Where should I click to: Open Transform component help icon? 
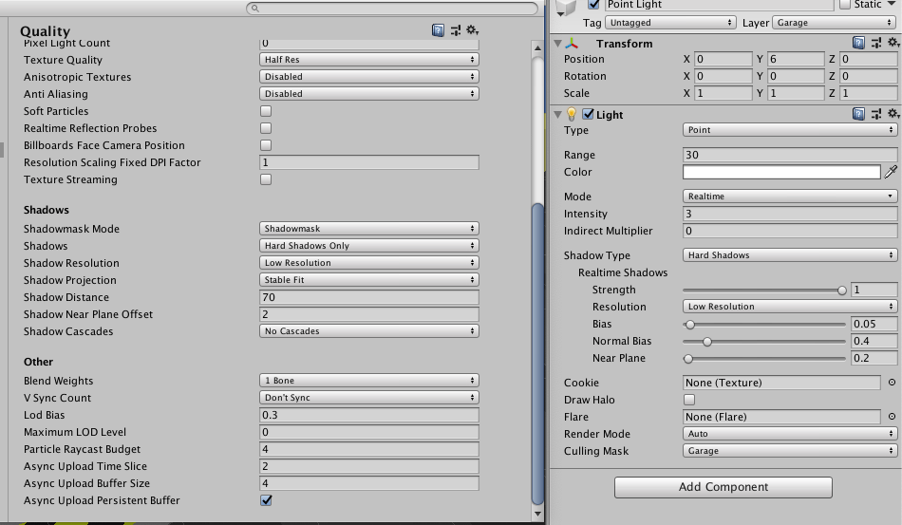[858, 43]
